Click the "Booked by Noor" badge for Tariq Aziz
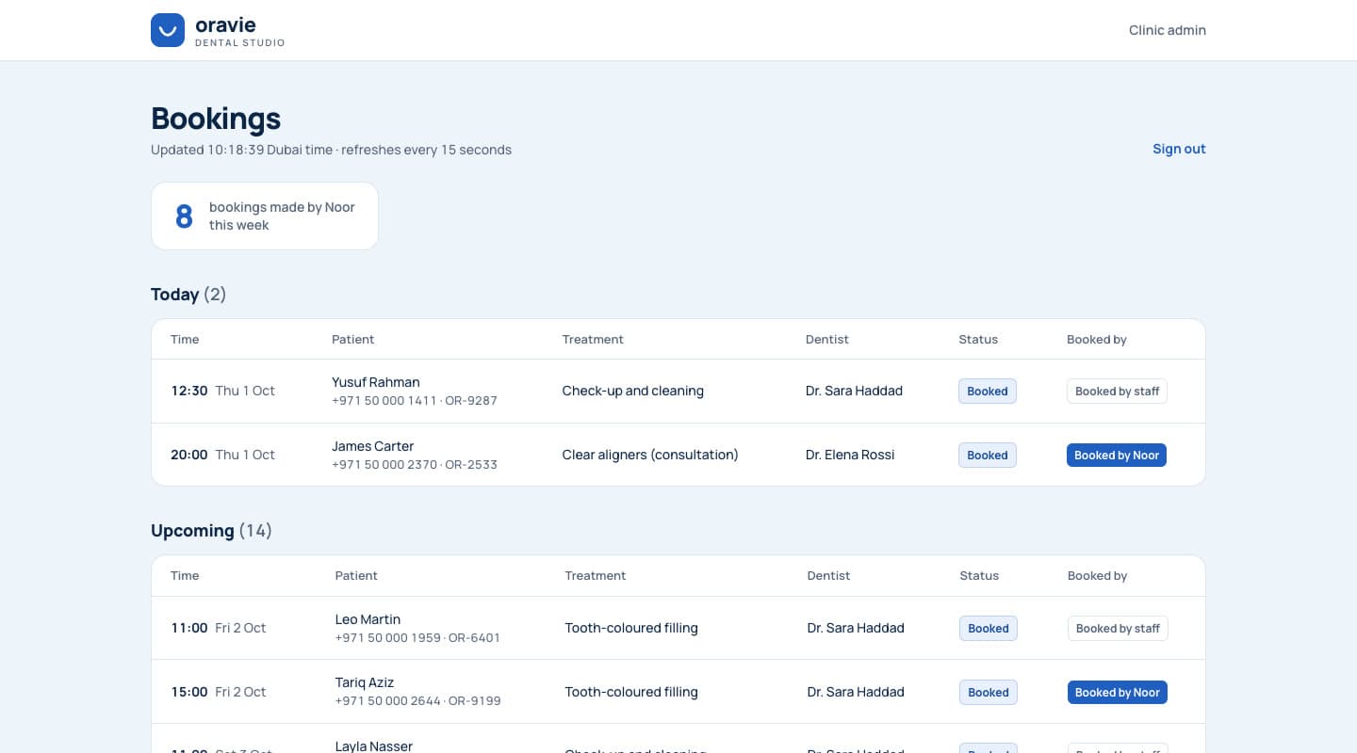This screenshot has height=753, width=1357. click(x=1118, y=692)
